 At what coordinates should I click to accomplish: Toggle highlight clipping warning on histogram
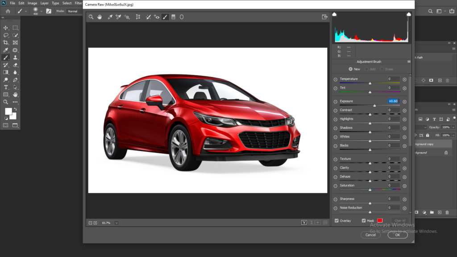point(409,14)
